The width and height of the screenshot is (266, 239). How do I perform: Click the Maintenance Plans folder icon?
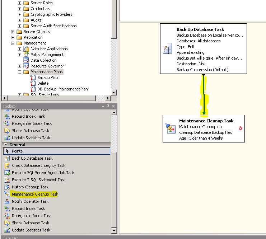coord(26,72)
